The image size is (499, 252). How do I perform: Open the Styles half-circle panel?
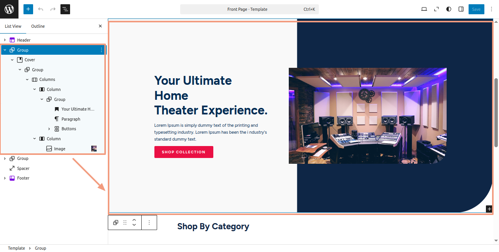(449, 9)
